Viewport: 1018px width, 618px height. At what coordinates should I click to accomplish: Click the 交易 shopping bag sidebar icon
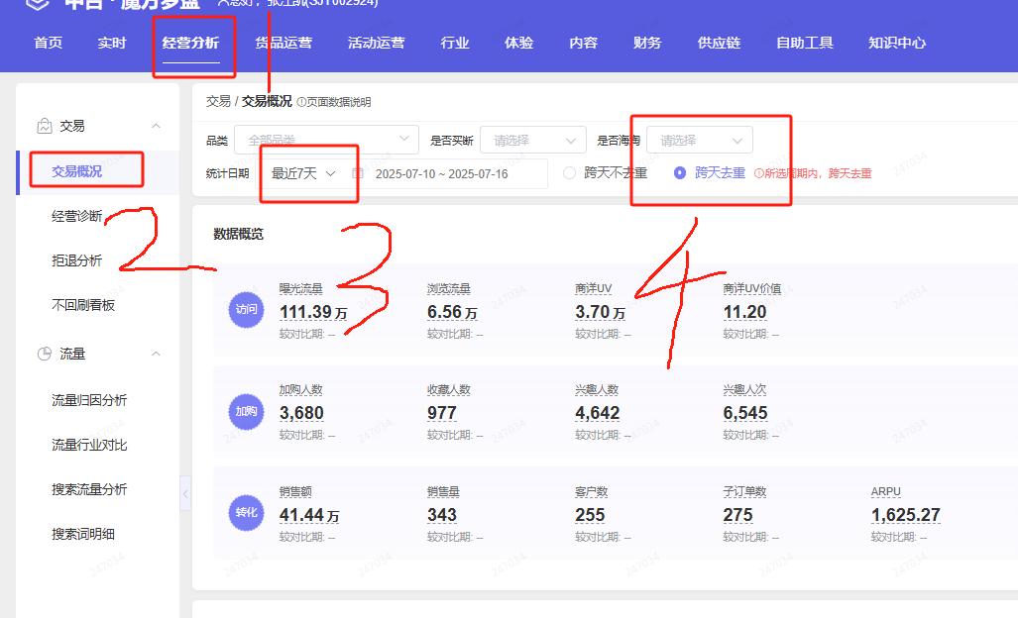pos(44,126)
